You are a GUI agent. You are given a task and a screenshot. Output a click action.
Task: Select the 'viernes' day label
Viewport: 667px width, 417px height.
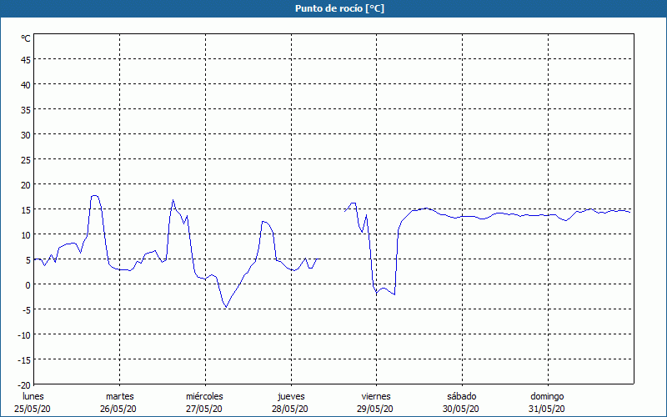[375, 396]
